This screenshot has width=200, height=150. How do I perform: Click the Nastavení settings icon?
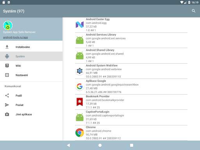click(x=7, y=75)
